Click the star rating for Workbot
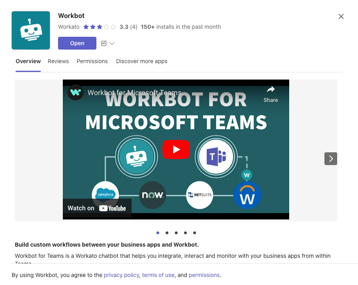 pos(100,27)
